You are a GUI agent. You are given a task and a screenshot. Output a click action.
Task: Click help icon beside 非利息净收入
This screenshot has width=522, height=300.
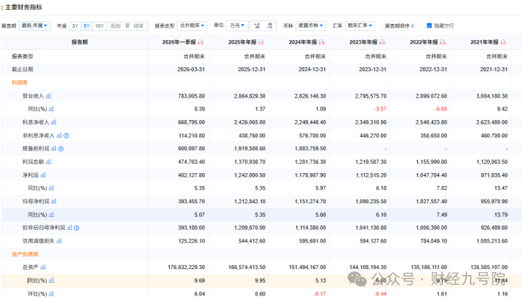(x=66, y=136)
